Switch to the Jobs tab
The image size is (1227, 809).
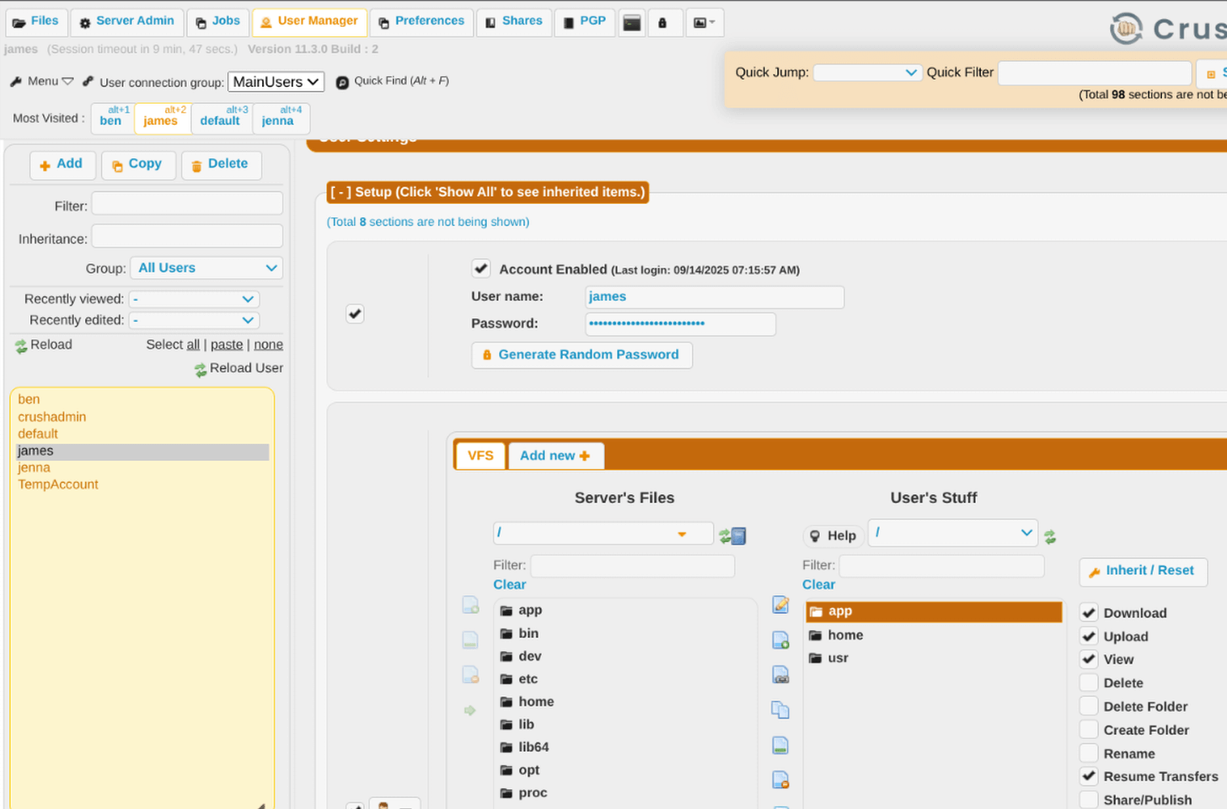(x=217, y=22)
